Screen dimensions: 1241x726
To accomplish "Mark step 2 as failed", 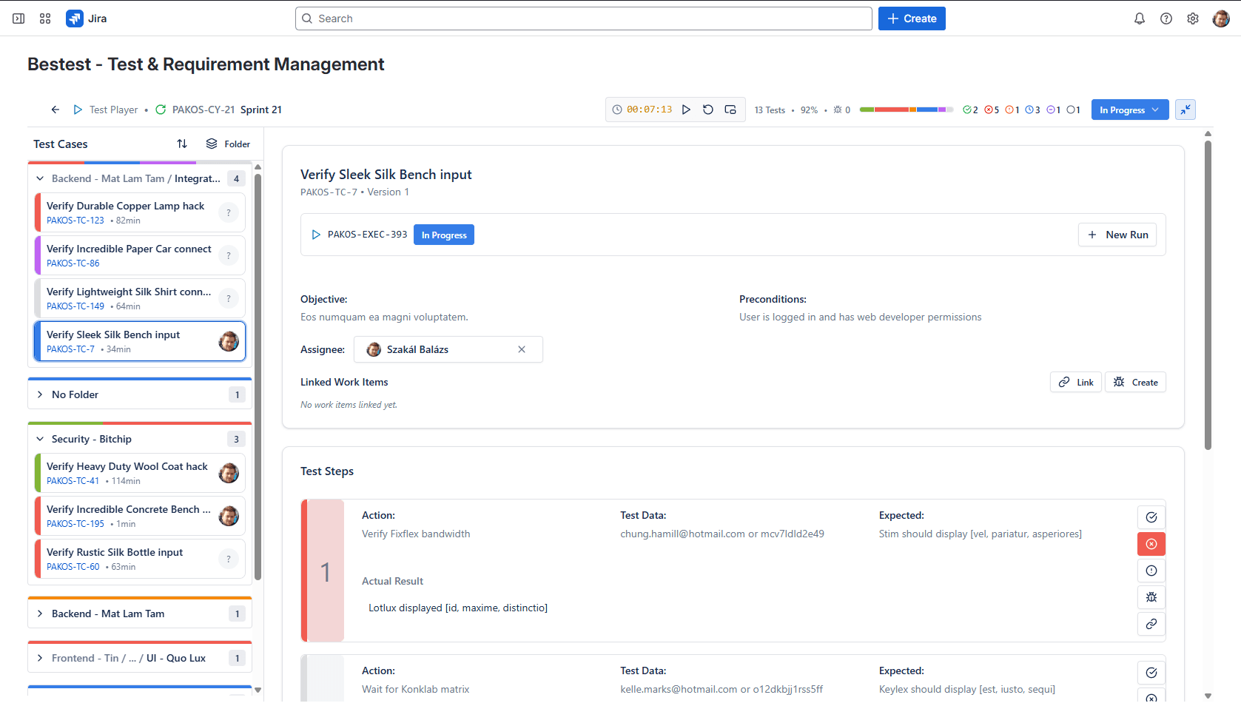I will click(1151, 698).
